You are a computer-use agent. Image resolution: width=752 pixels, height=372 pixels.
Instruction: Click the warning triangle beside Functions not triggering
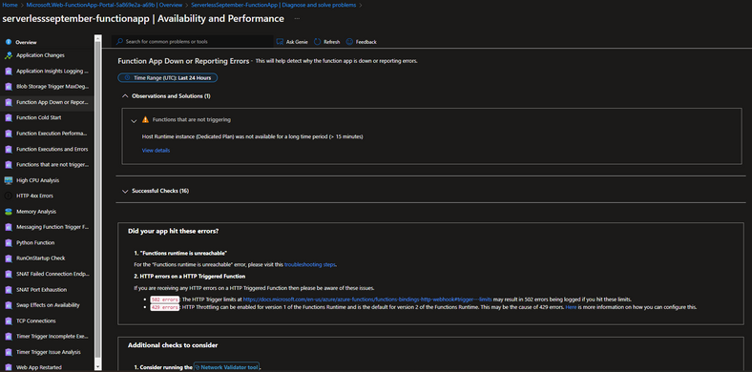(145, 120)
